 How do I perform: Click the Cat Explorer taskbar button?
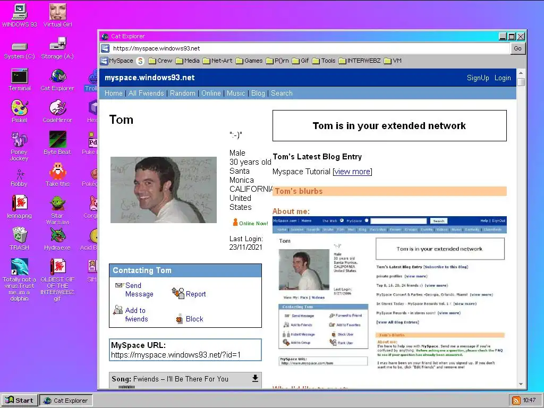click(x=66, y=401)
